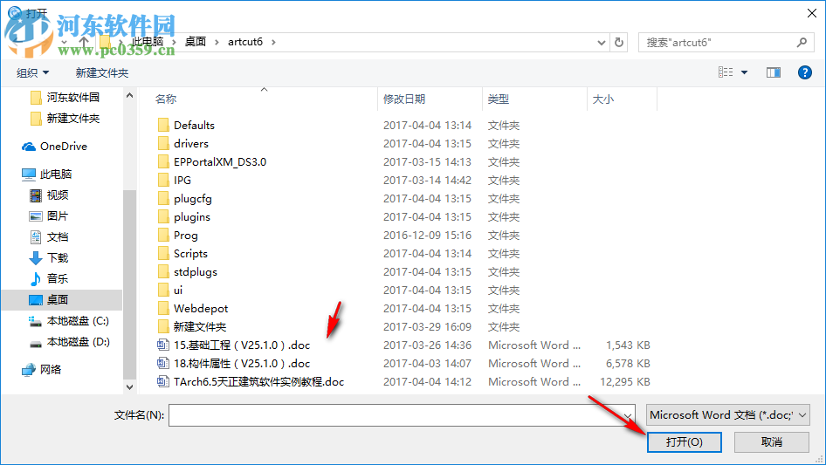This screenshot has height=465, width=826.
Task: Select the EPPortalXM_DS3.0 folder icon
Action: click(163, 162)
